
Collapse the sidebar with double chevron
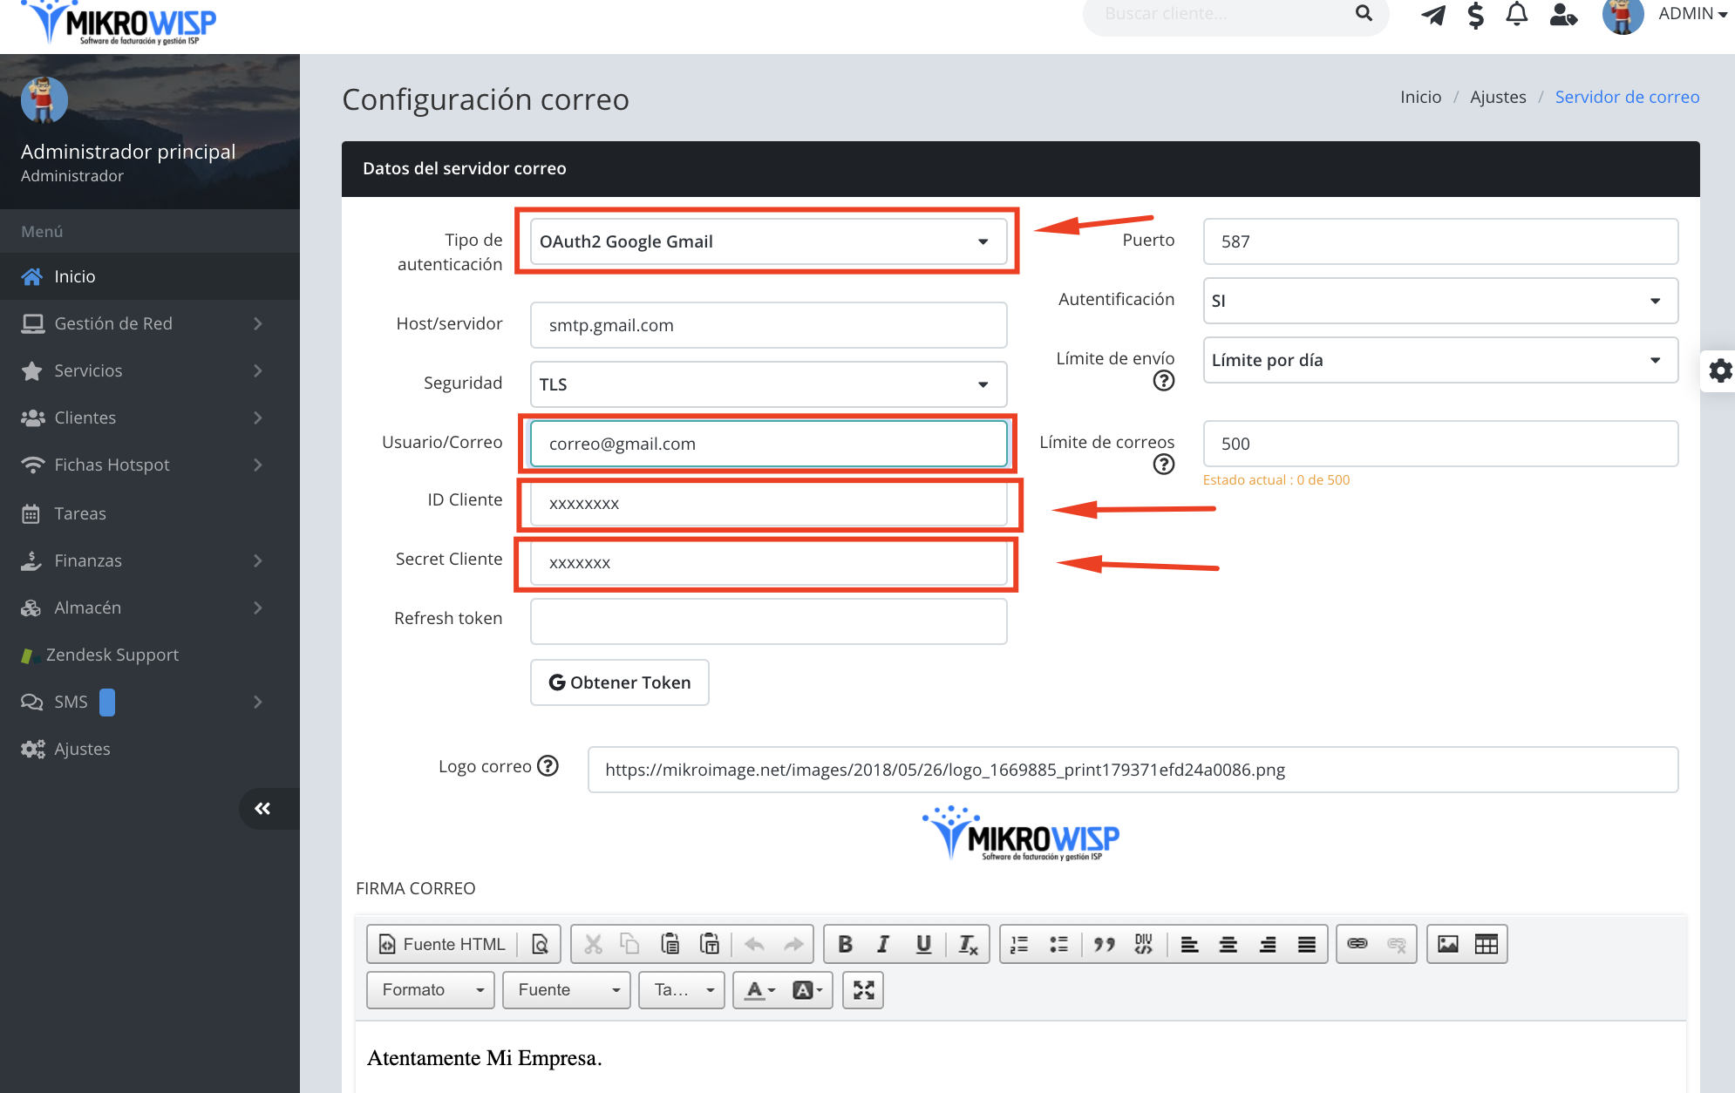point(262,808)
